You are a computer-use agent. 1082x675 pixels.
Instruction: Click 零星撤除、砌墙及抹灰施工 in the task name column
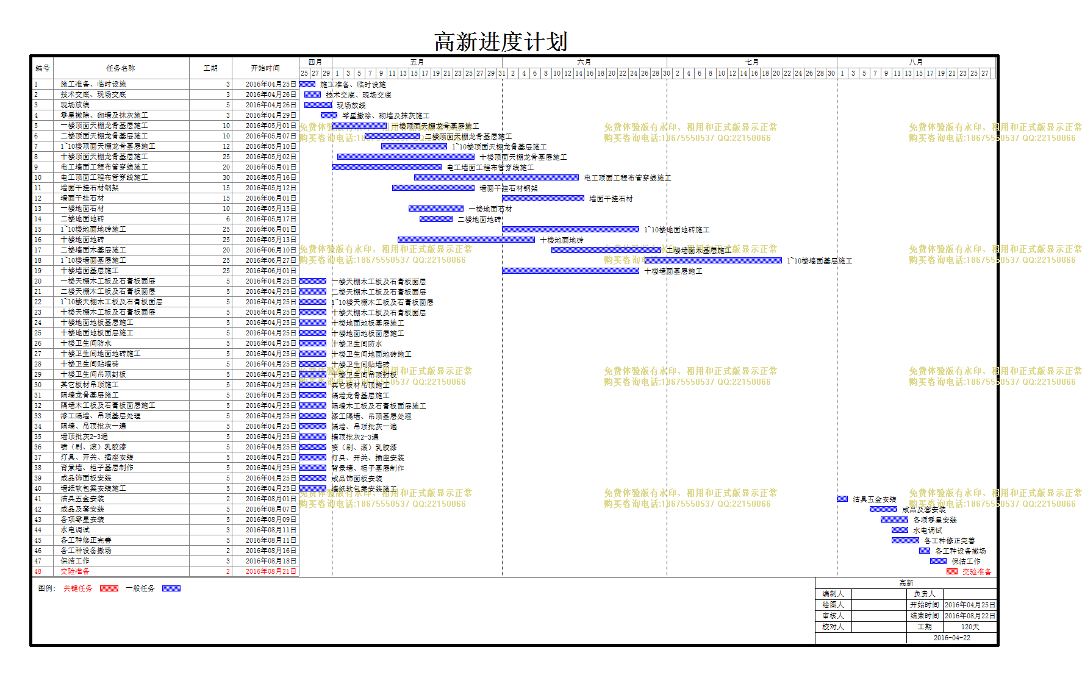tap(104, 115)
